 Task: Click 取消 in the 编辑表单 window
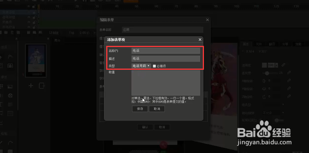point(162,127)
